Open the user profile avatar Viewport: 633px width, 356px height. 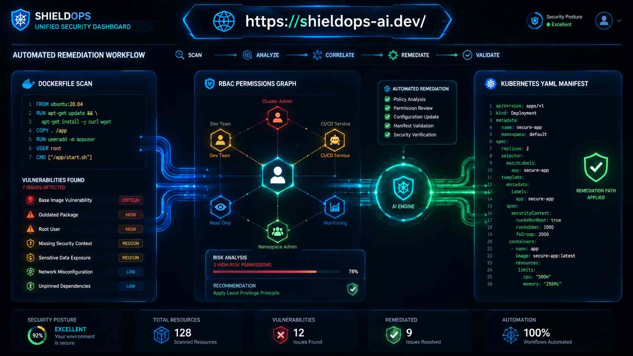tap(604, 20)
